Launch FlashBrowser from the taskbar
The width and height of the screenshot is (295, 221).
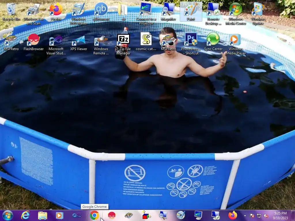click(111, 215)
